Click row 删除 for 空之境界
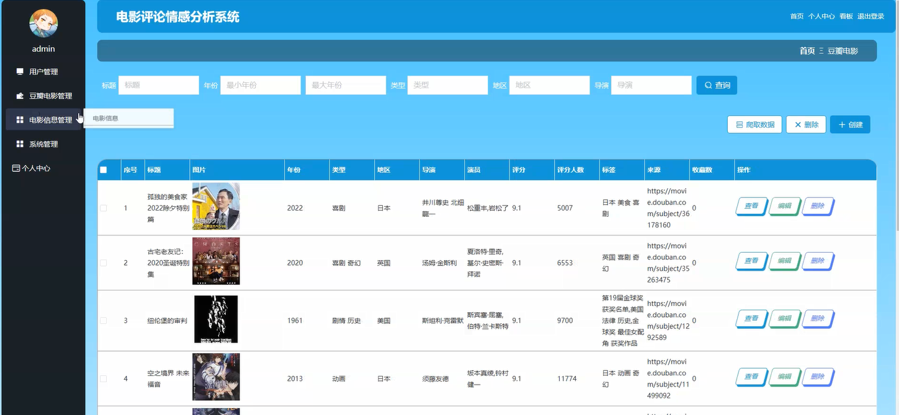 (818, 377)
